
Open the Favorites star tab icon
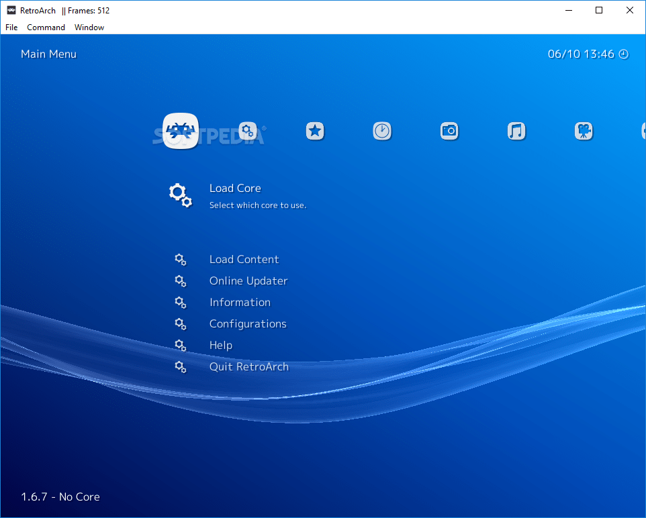[x=315, y=132]
